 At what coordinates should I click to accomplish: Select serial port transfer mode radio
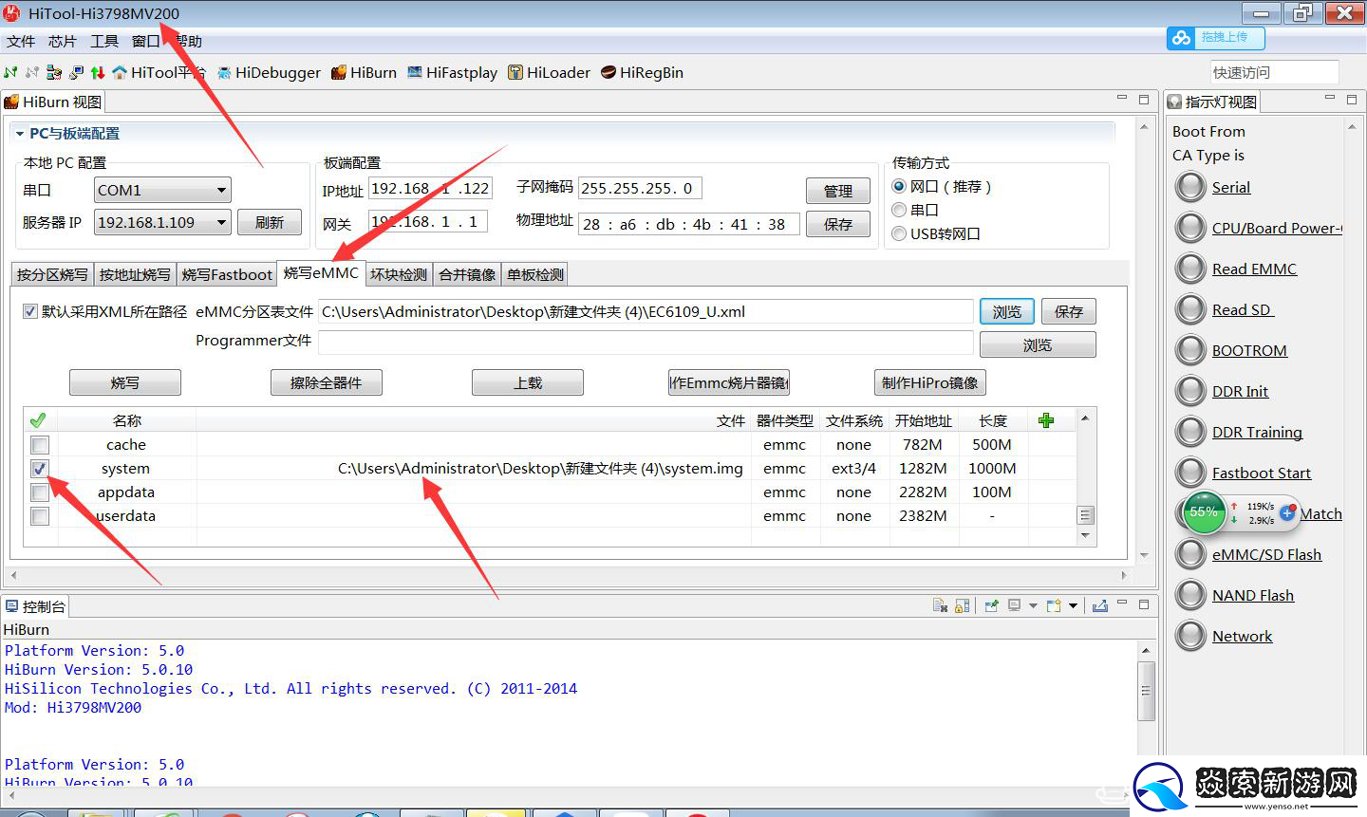(x=899, y=210)
